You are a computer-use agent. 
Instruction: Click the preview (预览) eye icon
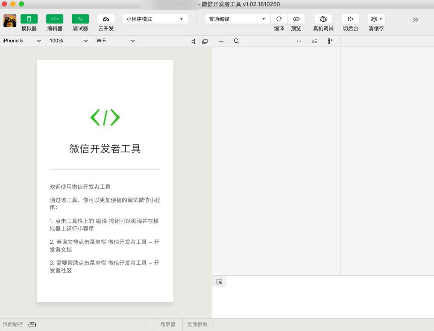[296, 19]
